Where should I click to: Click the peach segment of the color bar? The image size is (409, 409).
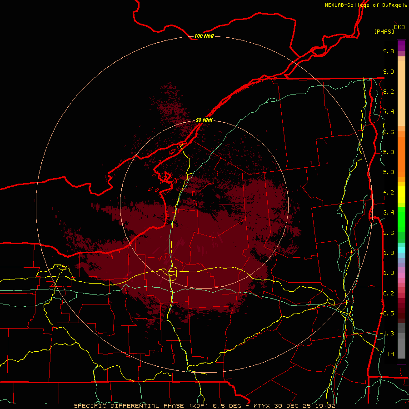(x=401, y=93)
